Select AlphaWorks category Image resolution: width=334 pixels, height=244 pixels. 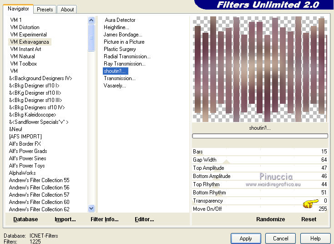pyautogui.click(x=22, y=173)
